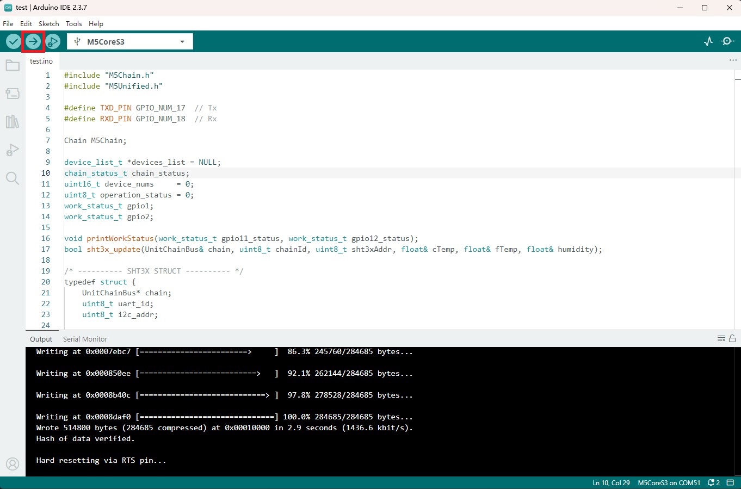Open the editor tab overflow menu

(x=733, y=60)
